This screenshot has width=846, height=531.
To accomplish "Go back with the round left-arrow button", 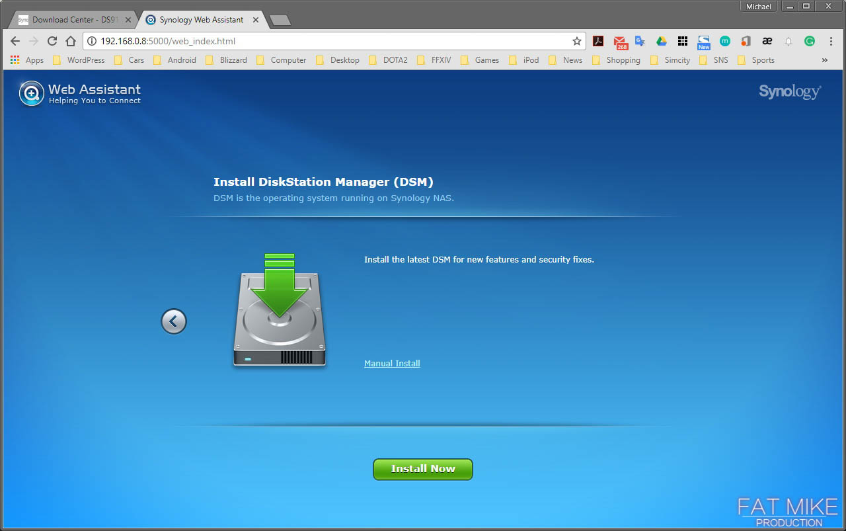I will [x=174, y=321].
